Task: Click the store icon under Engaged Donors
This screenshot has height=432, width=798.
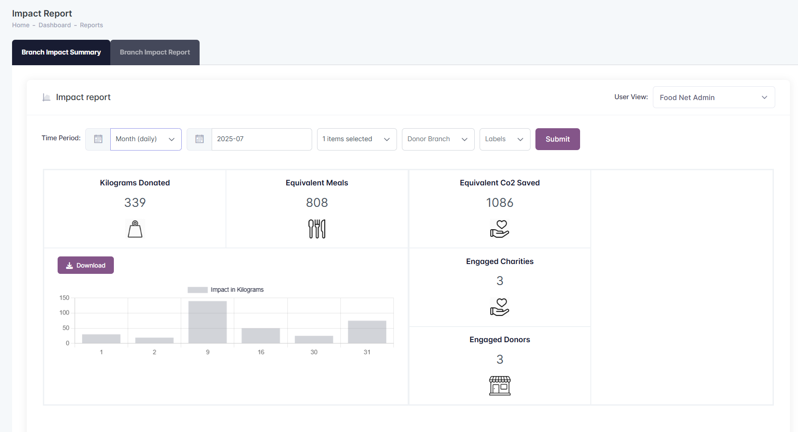Action: point(500,386)
